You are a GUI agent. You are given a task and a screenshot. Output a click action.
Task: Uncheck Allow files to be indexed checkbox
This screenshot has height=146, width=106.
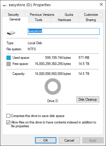click(8, 122)
